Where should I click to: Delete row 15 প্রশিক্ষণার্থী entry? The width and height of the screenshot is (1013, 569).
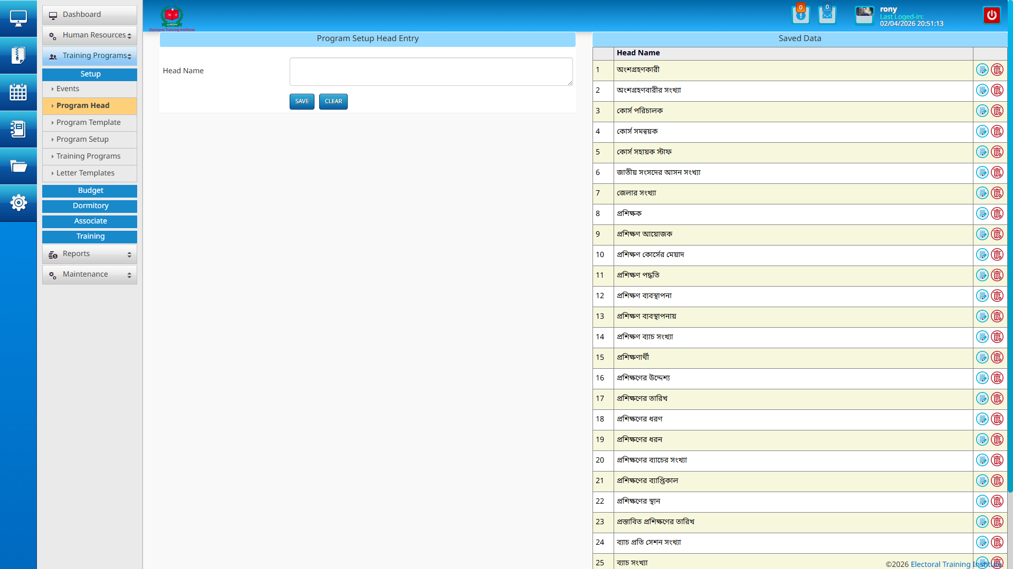997,357
